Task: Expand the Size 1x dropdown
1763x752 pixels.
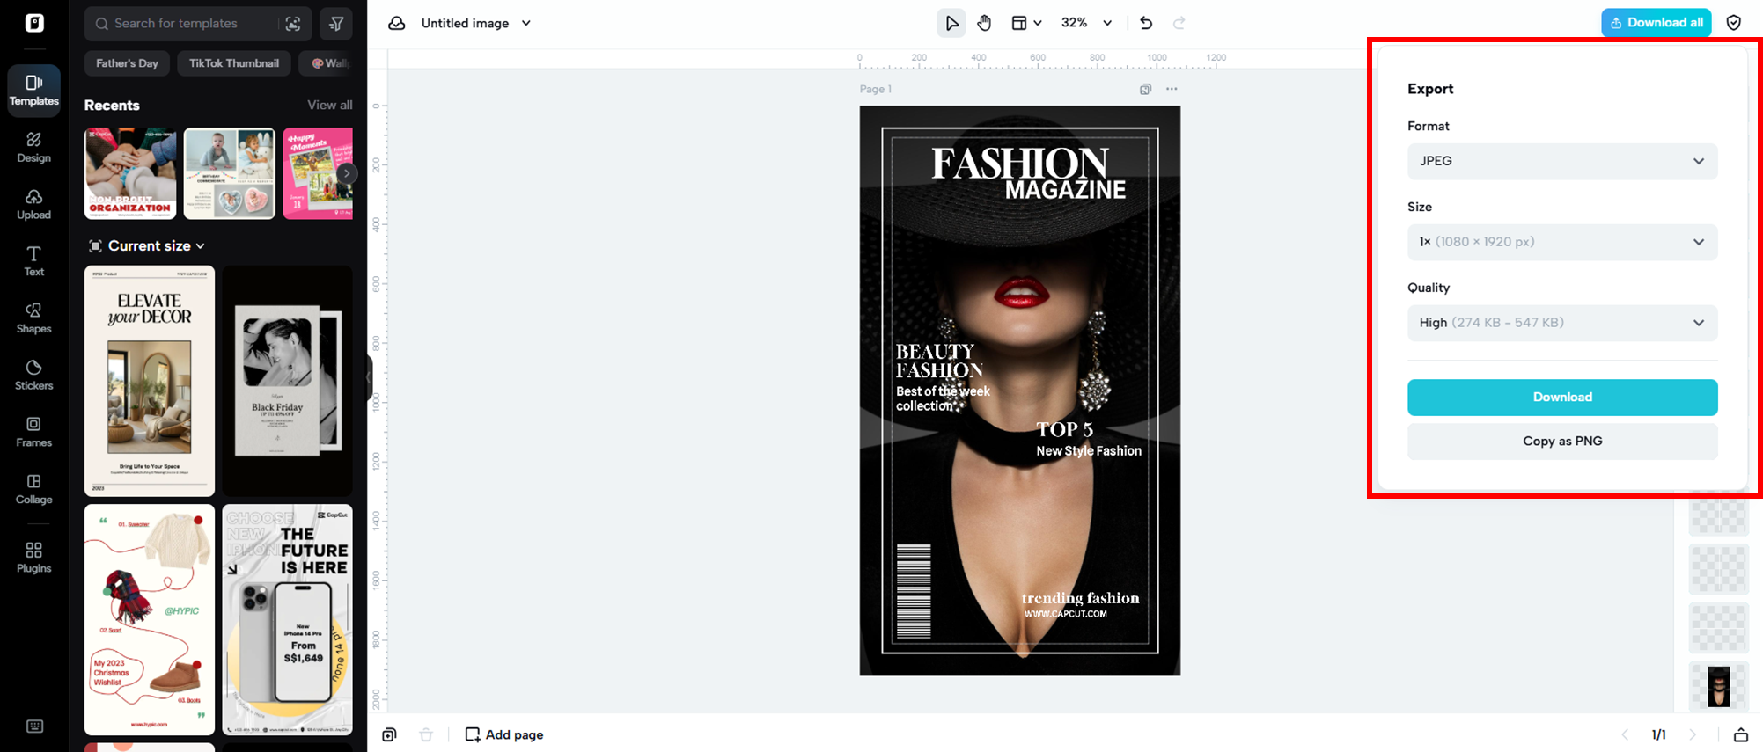Action: point(1561,242)
